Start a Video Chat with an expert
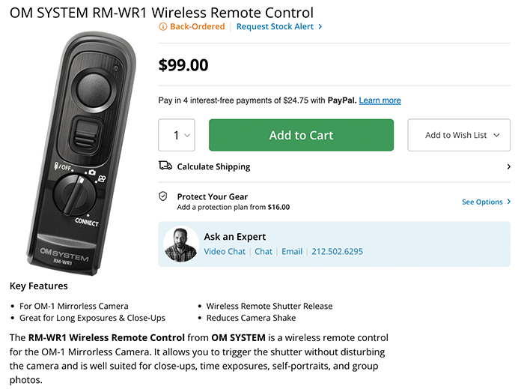Image resolution: width=524 pixels, height=389 pixels. pos(225,252)
